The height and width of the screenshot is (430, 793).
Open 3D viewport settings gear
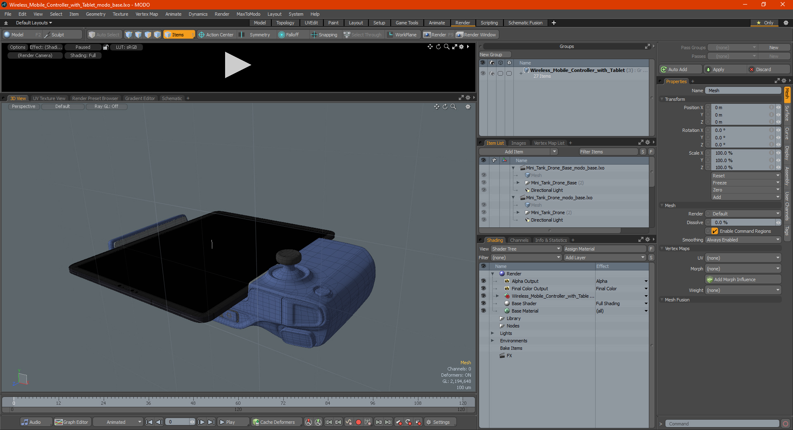pos(468,107)
